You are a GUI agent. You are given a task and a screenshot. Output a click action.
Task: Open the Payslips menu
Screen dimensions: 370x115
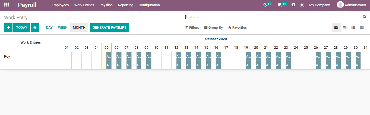tap(106, 5)
